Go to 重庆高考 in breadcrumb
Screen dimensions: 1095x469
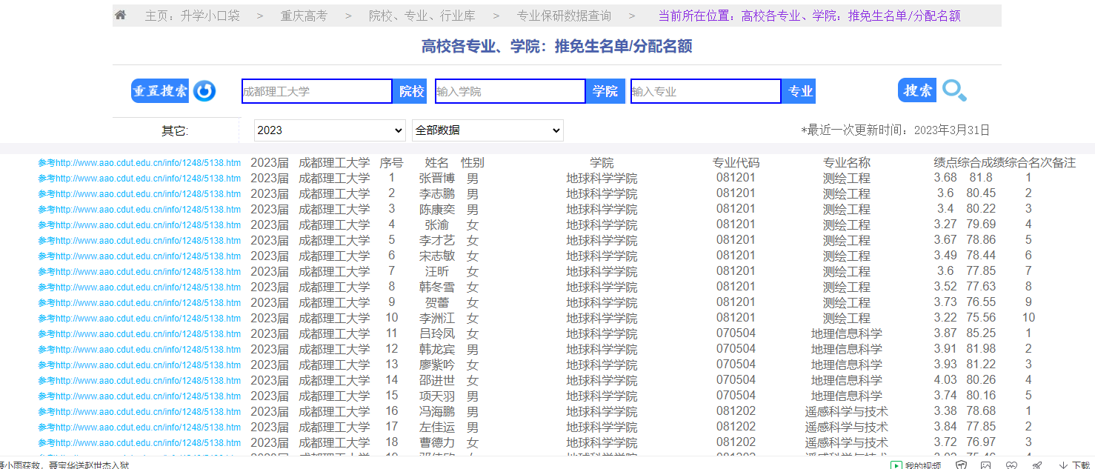click(304, 16)
